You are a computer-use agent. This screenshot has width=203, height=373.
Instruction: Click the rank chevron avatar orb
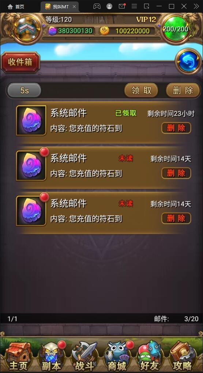pos(27,29)
